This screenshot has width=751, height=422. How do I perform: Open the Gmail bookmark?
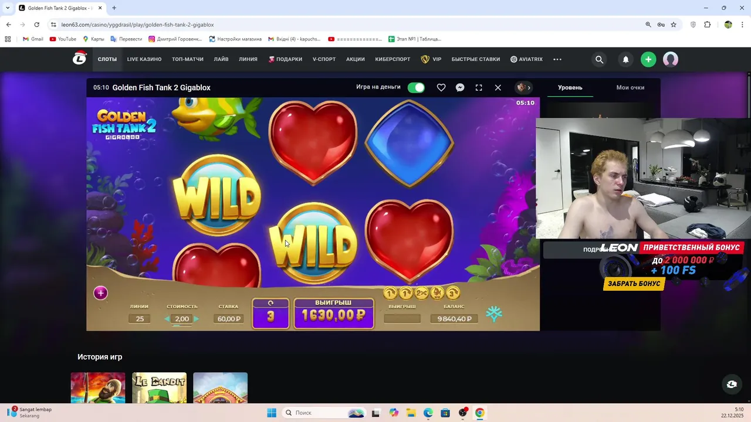[33, 39]
